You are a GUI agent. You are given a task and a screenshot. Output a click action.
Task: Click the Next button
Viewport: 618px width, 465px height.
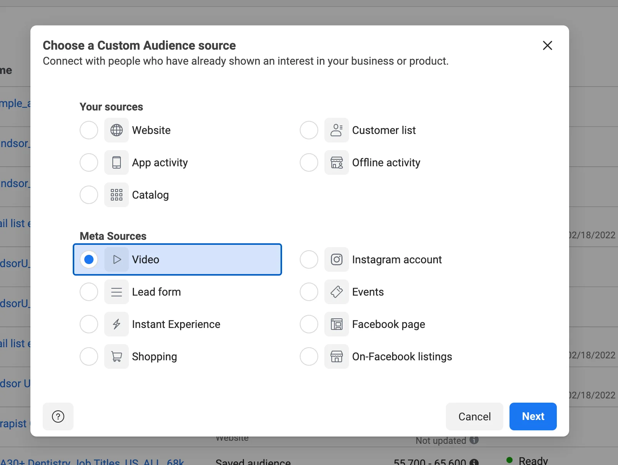533,416
